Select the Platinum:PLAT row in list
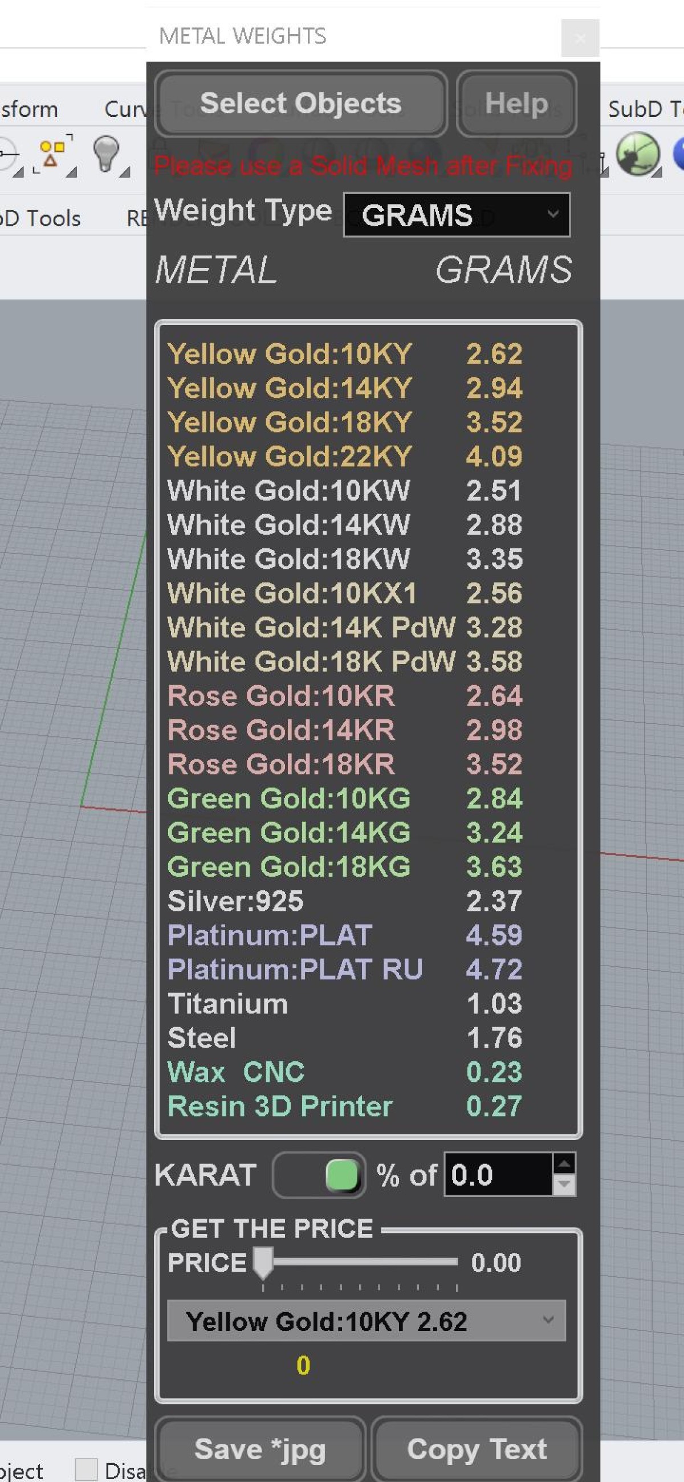 (x=345, y=935)
